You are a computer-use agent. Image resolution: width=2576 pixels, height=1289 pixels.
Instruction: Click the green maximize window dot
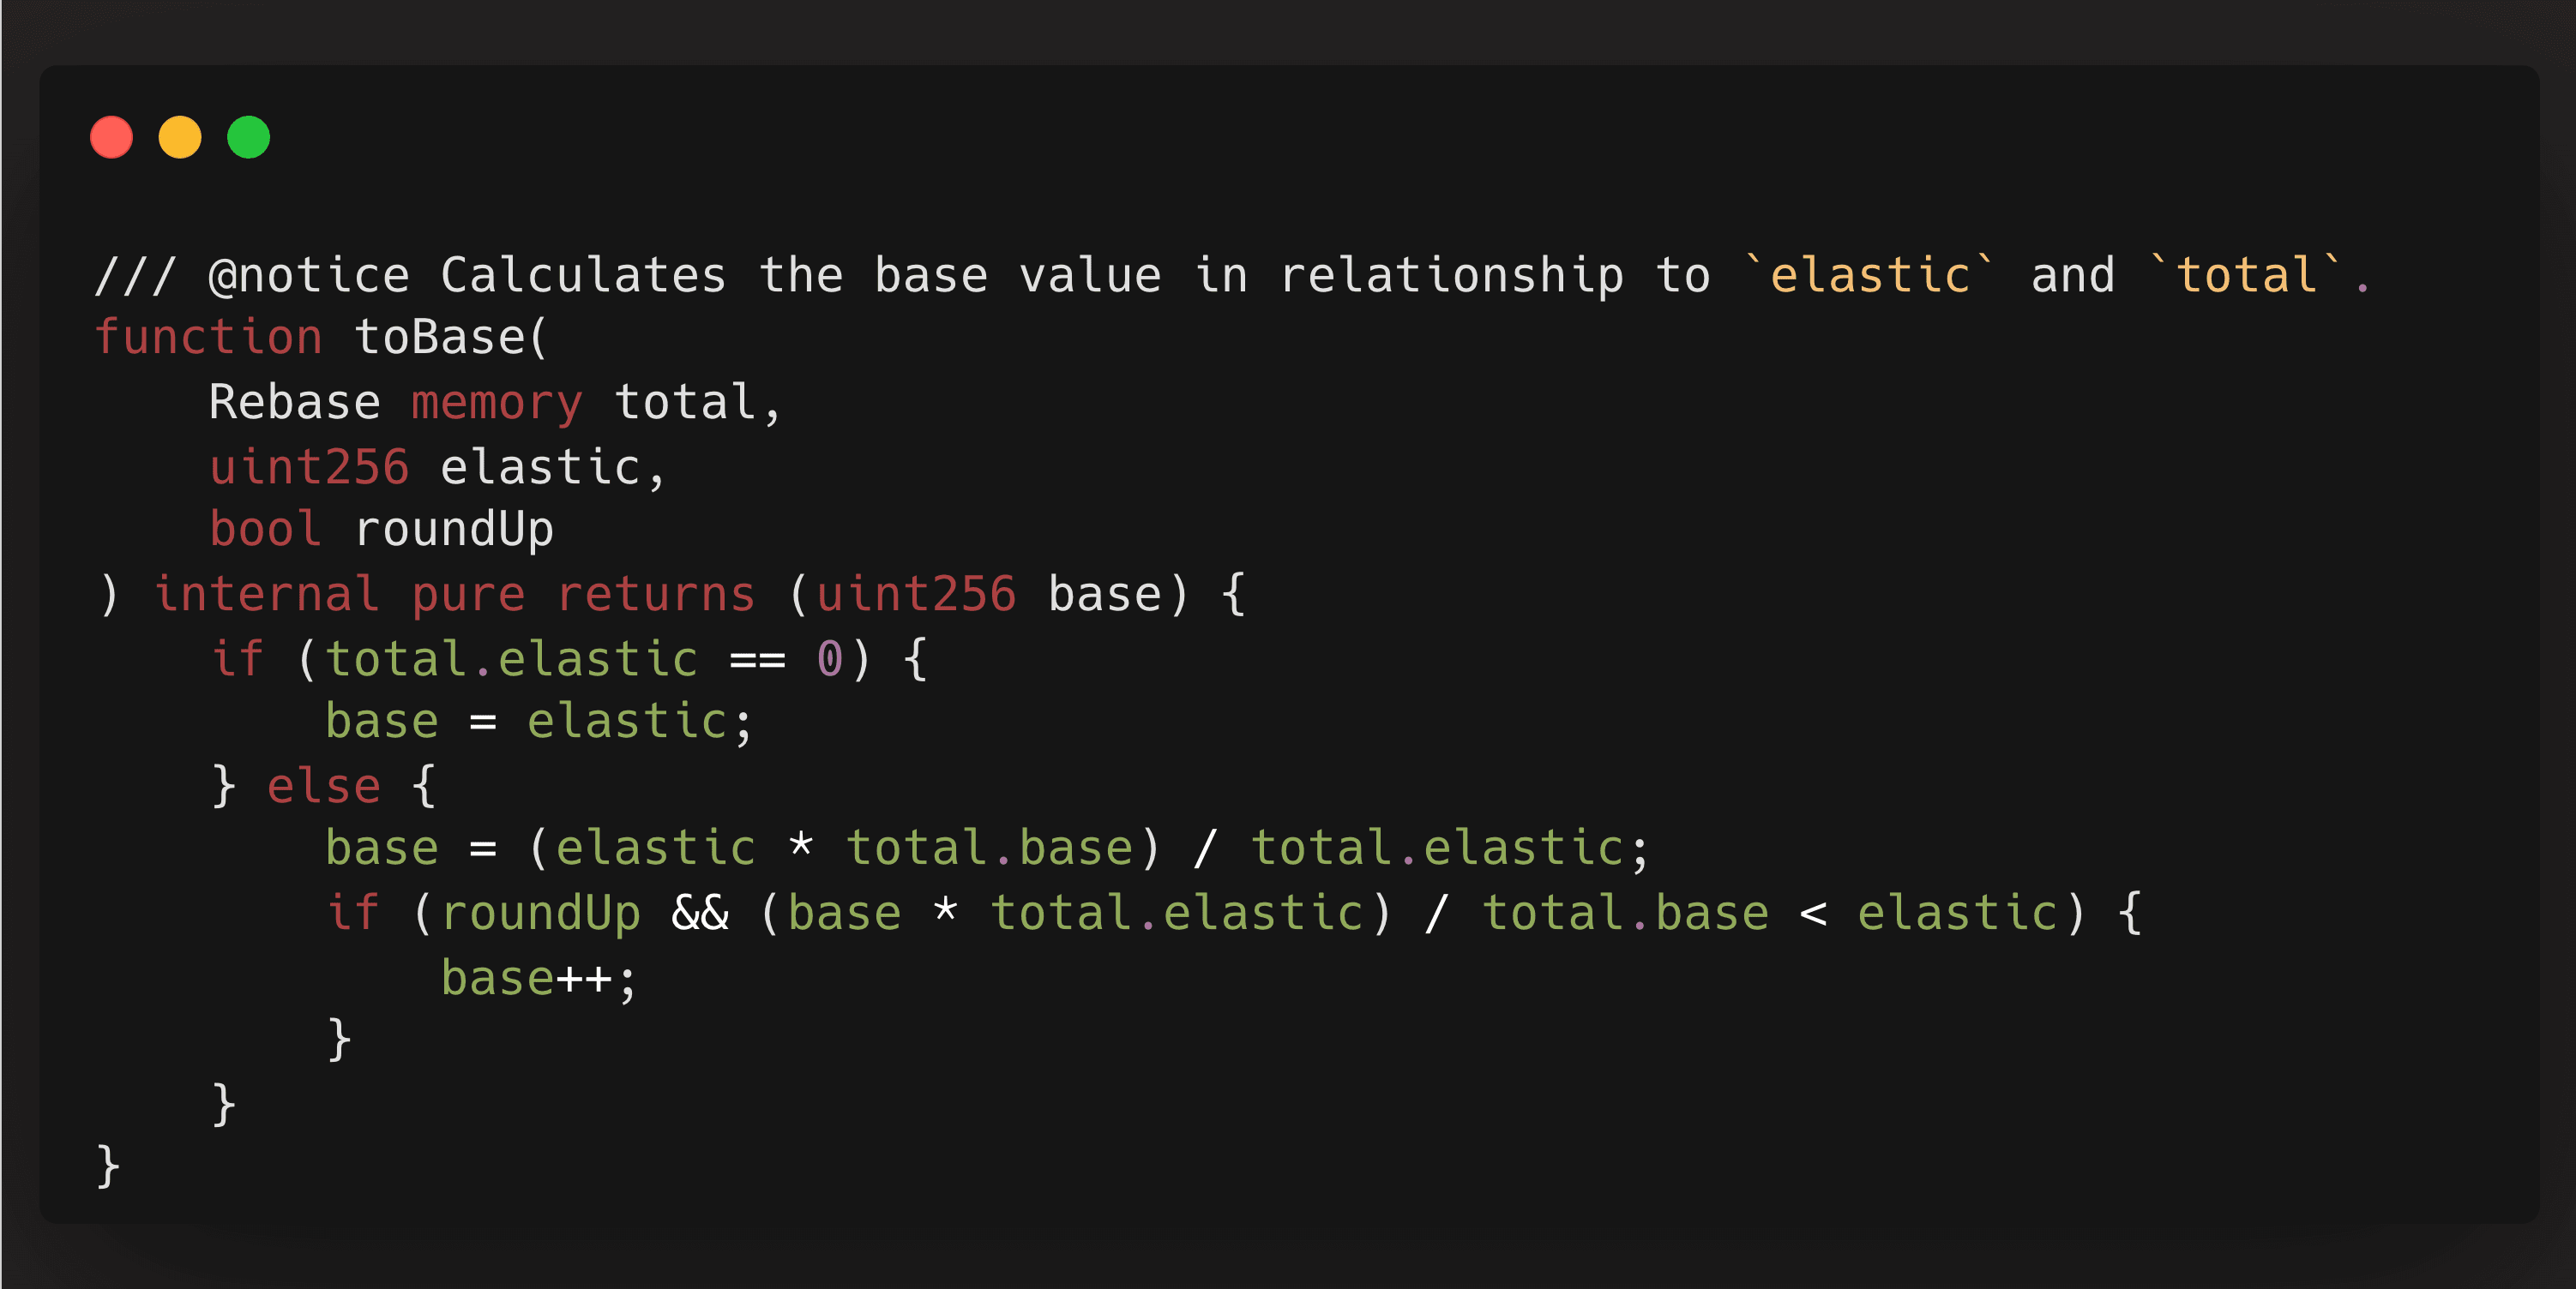pos(248,137)
